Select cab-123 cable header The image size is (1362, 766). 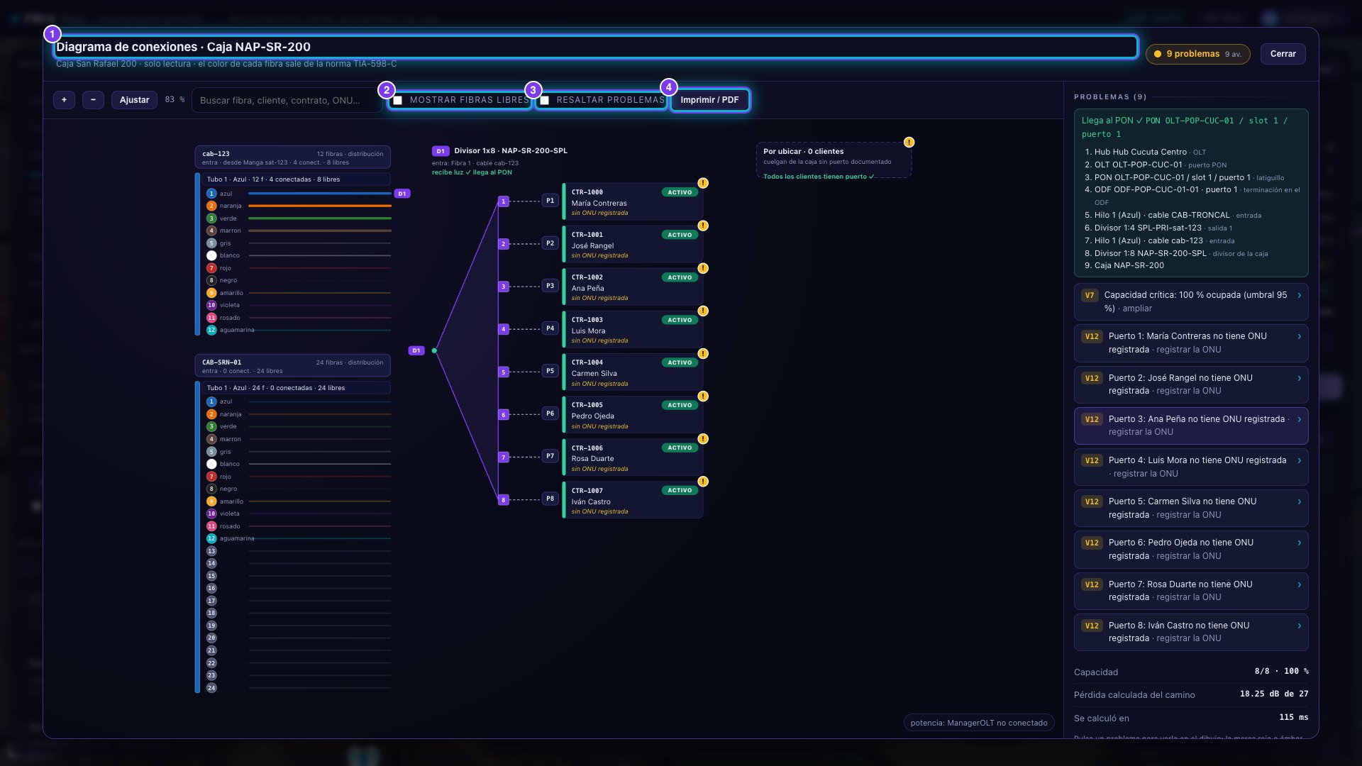(x=292, y=157)
